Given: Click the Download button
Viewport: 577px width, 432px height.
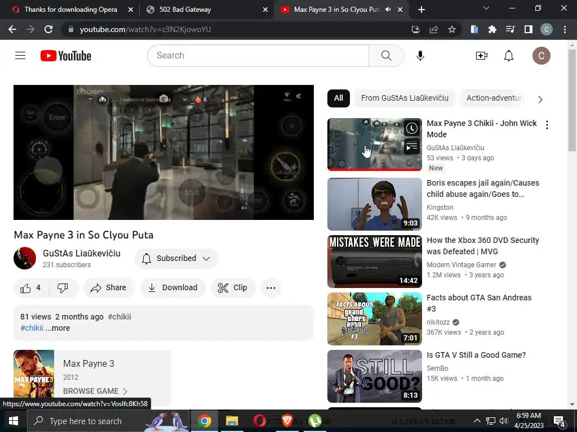Looking at the screenshot, I should (173, 287).
